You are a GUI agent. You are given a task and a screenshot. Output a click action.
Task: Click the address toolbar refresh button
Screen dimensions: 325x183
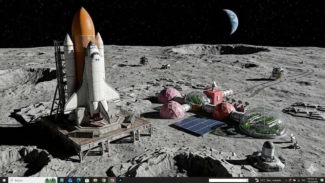click(x=247, y=180)
